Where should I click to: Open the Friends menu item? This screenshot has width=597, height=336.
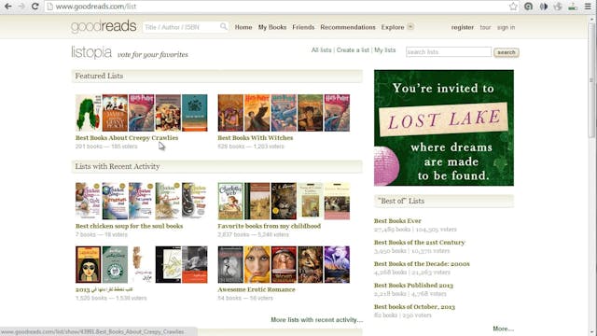pyautogui.click(x=303, y=27)
